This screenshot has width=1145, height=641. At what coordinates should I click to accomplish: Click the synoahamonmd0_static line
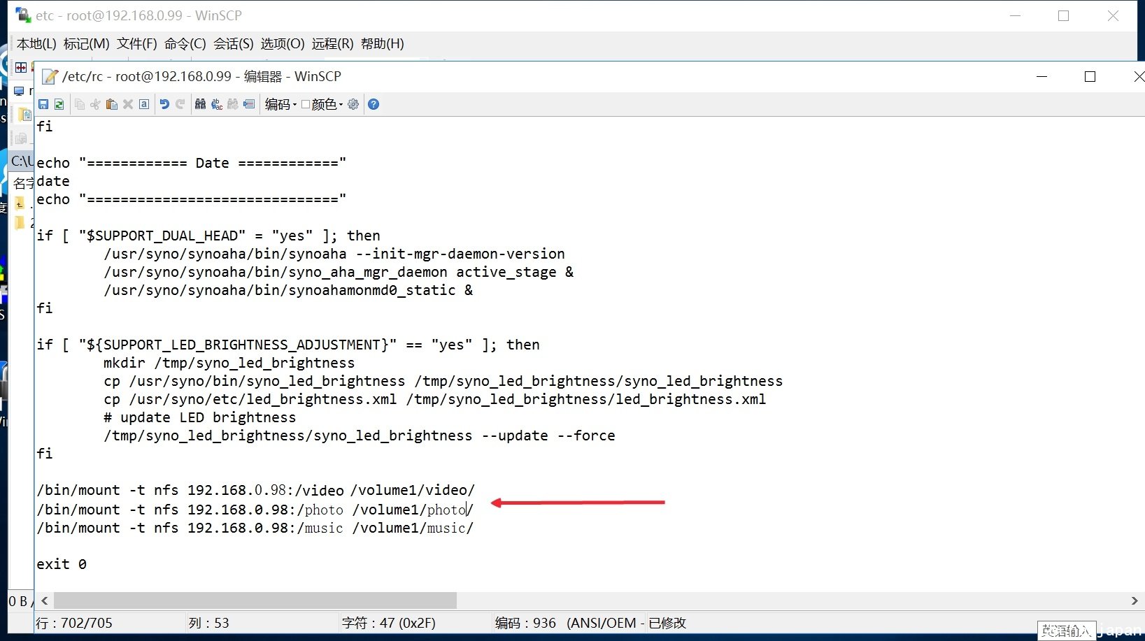coord(288,290)
